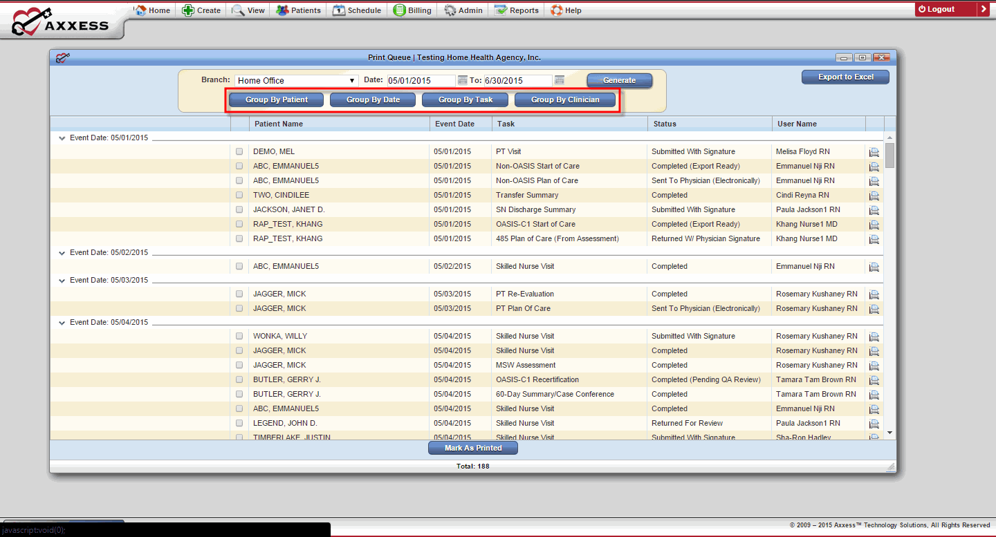This screenshot has height=537, width=996.
Task: Collapse the Event Date: 05/01/2015 group
Action: 62,138
